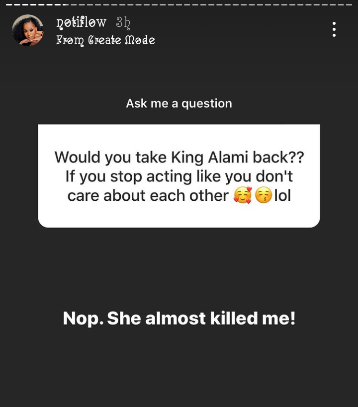Tap the notiflow username
Screen dimensions: 358x407
(x=82, y=22)
